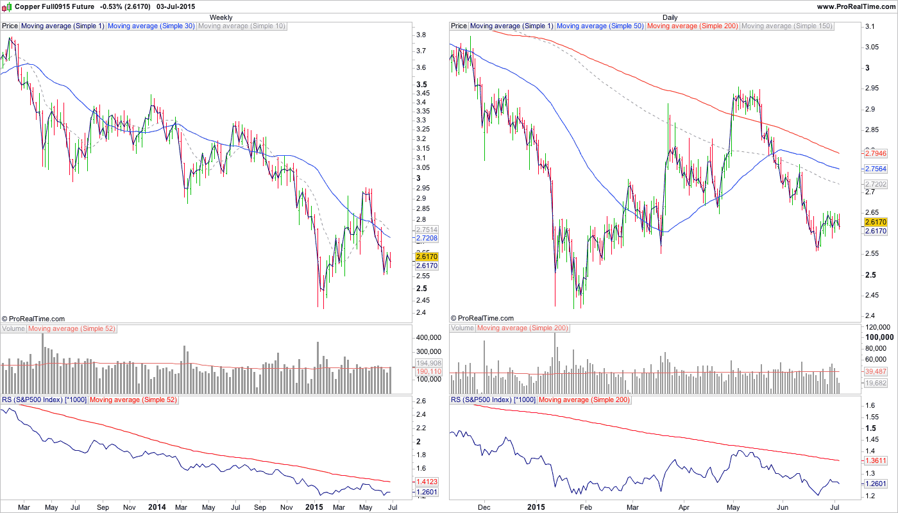Click the Dec label on Daily time axis
The width and height of the screenshot is (898, 513).
pos(484,507)
